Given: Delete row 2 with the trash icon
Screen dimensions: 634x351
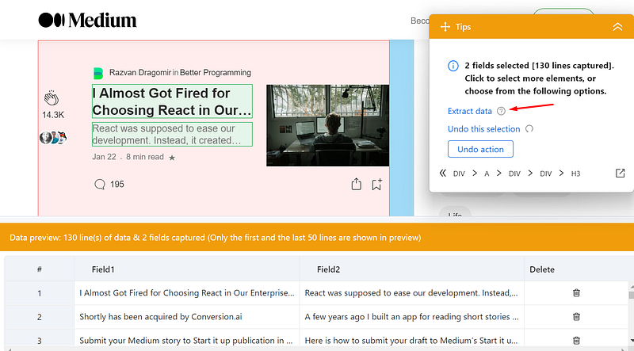Looking at the screenshot, I should coord(577,317).
